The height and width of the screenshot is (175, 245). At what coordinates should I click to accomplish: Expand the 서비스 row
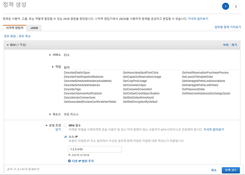click(50, 55)
